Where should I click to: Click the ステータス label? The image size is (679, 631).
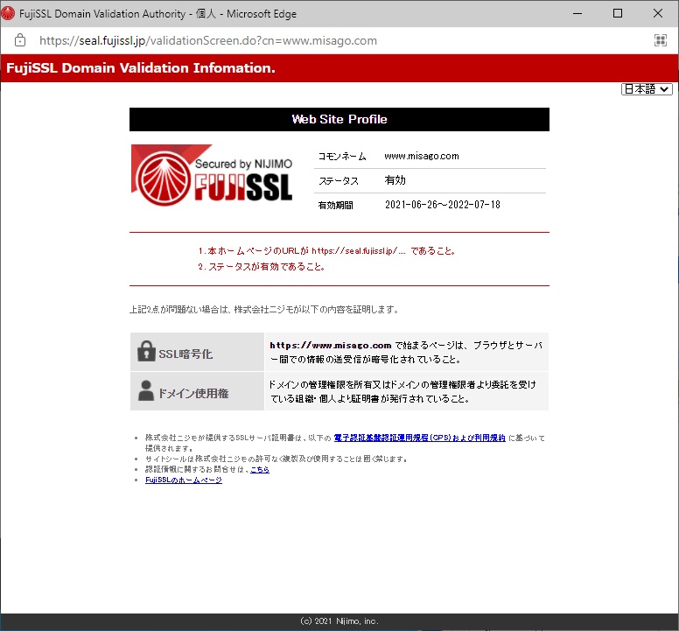pyautogui.click(x=339, y=181)
